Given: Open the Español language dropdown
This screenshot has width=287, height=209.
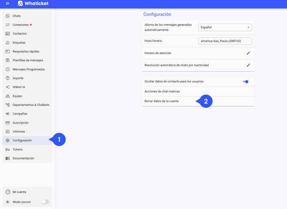Looking at the screenshot, I should 225,27.
